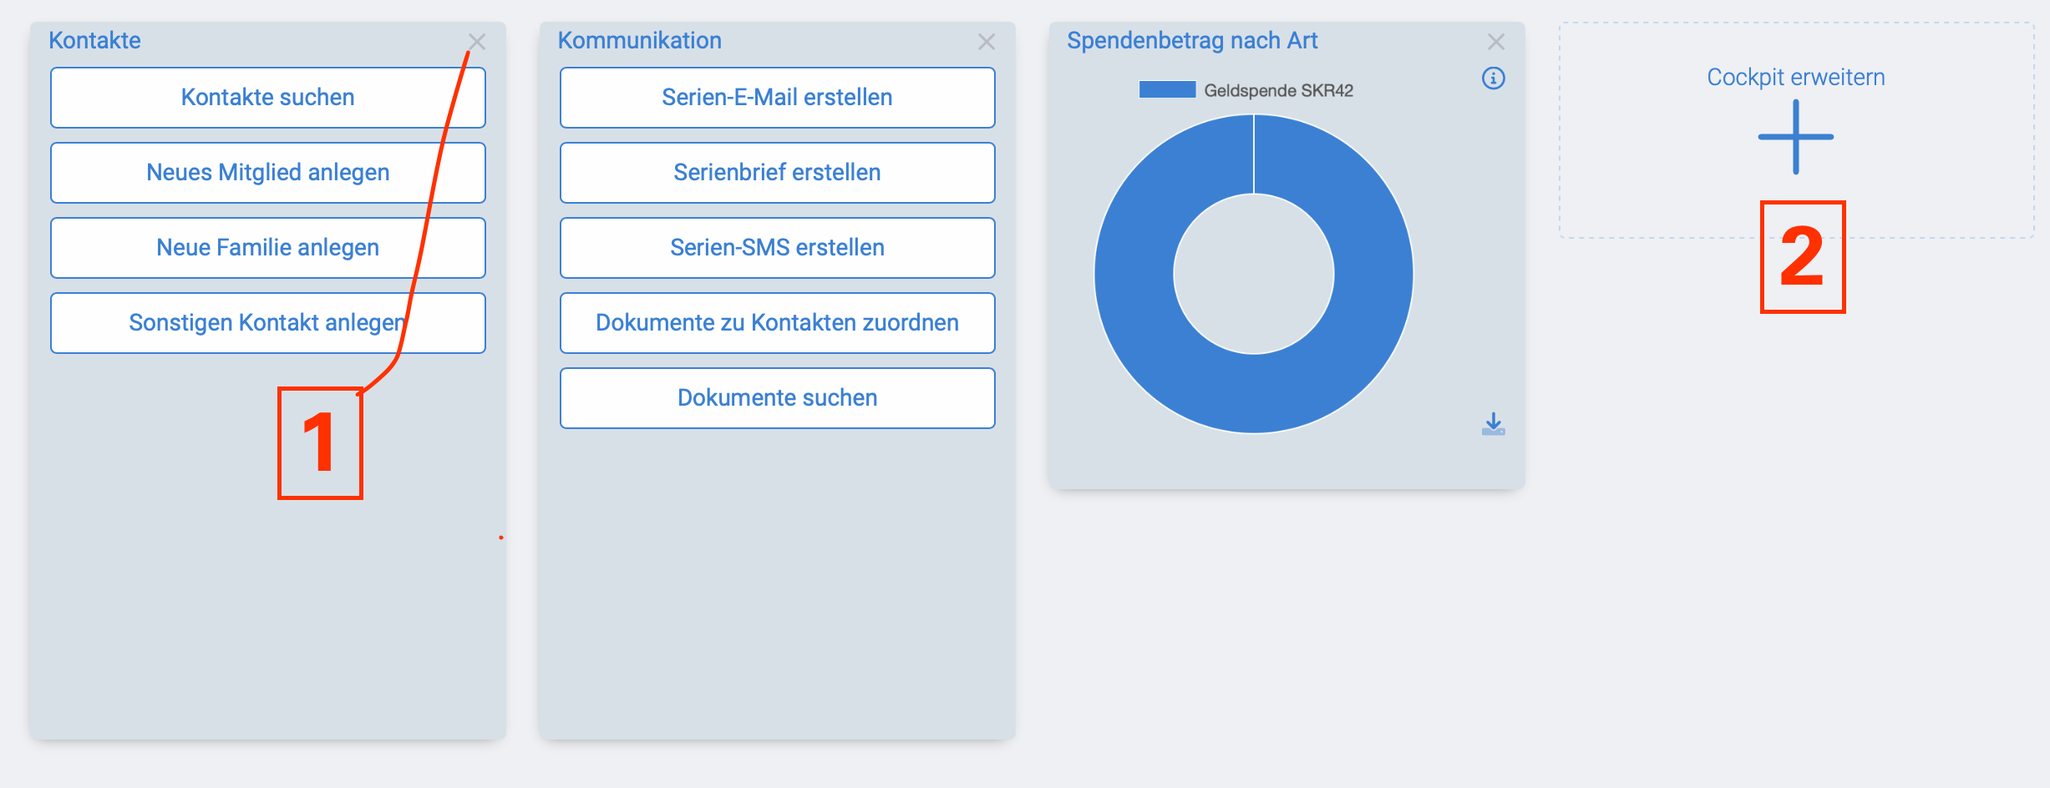Click the Geldspende SKR42 legend label
Image resolution: width=2050 pixels, height=788 pixels.
coord(1278,90)
